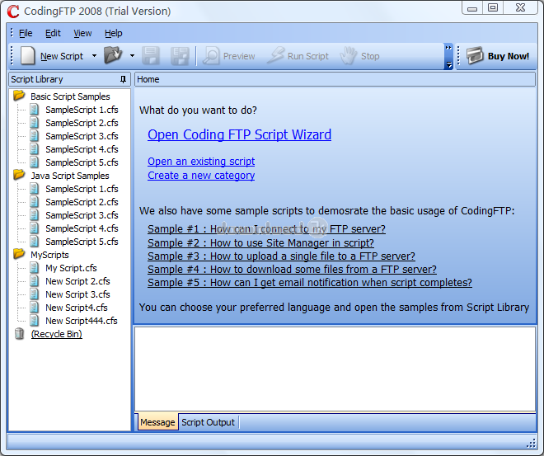Screen dimensions: 544x456
Task: Open Sample #3 upload single file link
Action: (x=281, y=256)
